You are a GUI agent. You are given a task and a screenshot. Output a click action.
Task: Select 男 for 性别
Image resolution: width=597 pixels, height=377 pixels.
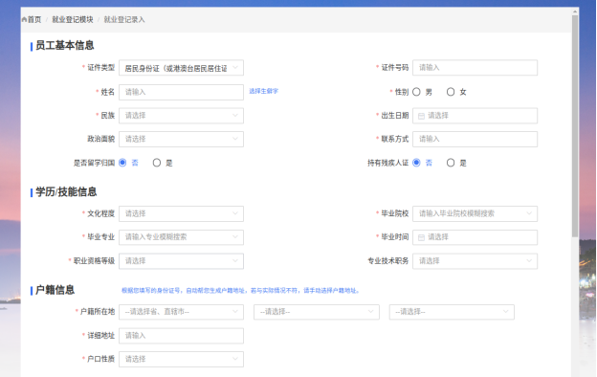pyautogui.click(x=416, y=92)
